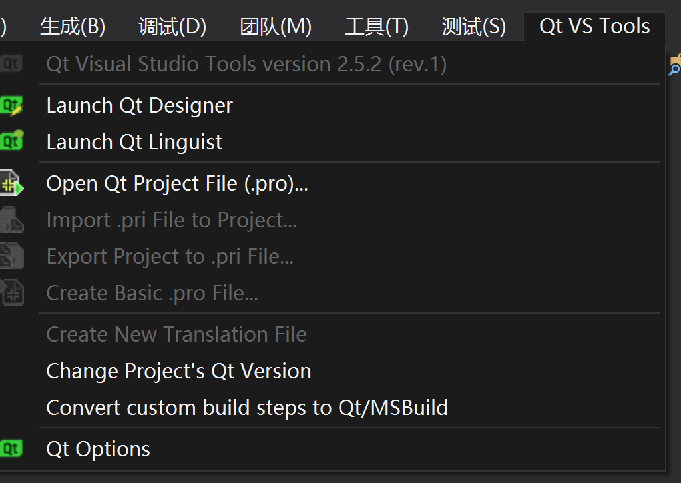
Task: Click the Export Project to .pri icon
Action: 10,256
